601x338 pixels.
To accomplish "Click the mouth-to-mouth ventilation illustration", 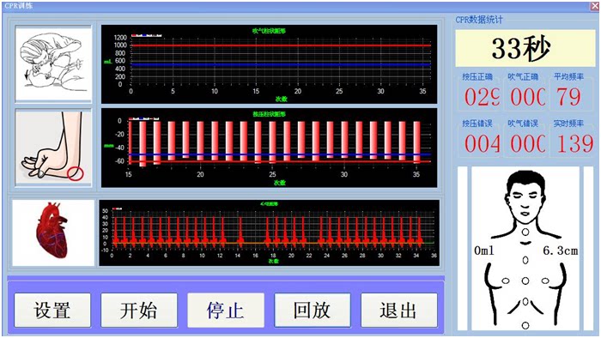I will tap(53, 64).
